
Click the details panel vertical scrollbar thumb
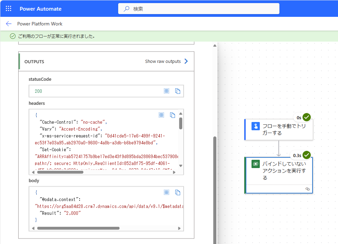[x=215, y=190]
